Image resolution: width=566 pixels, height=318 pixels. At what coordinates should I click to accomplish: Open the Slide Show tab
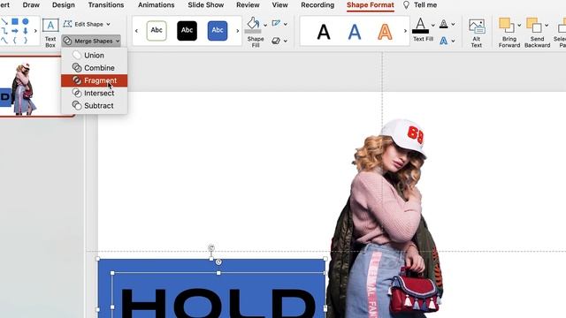coord(206,5)
